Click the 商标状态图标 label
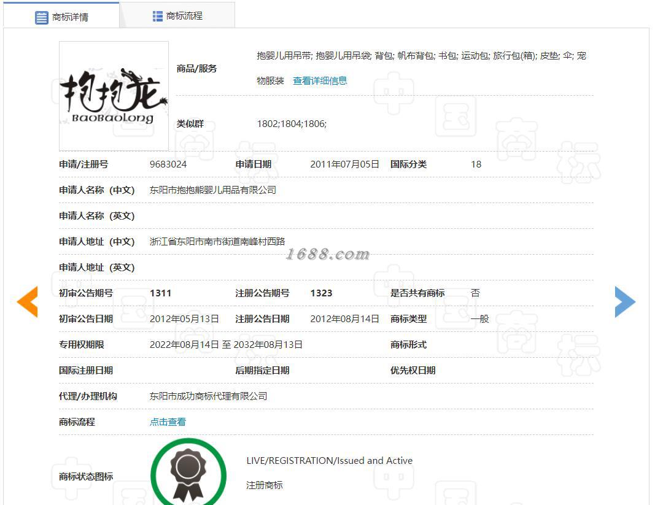This screenshot has width=655, height=505. 86,477
